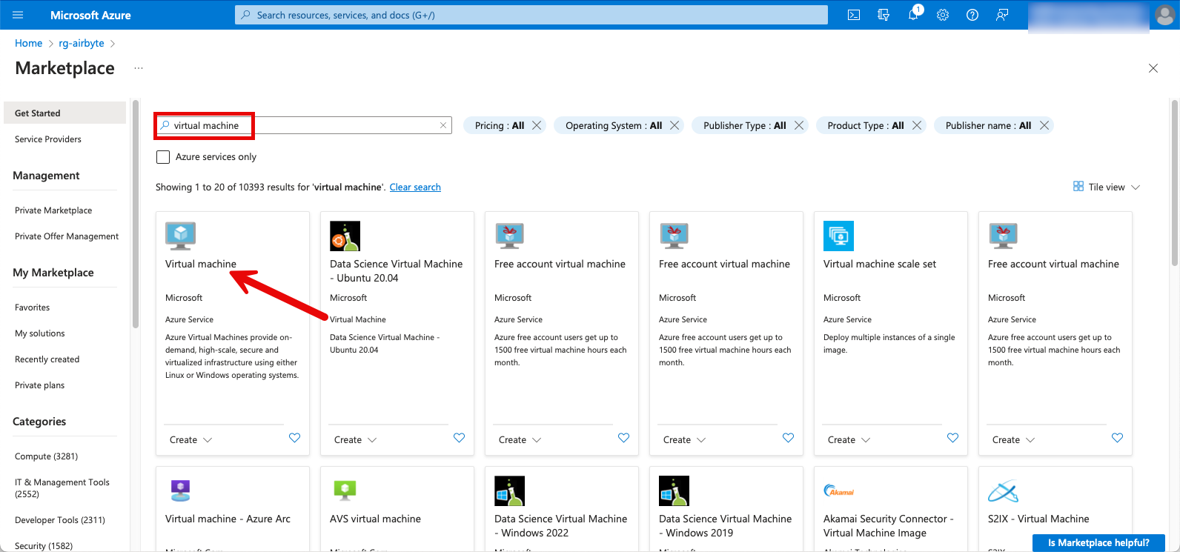Favorite the Virtual machine tile with heart
The height and width of the screenshot is (552, 1180).
tap(294, 438)
